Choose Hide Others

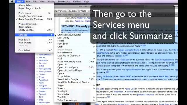pyautogui.click(x=34, y=43)
